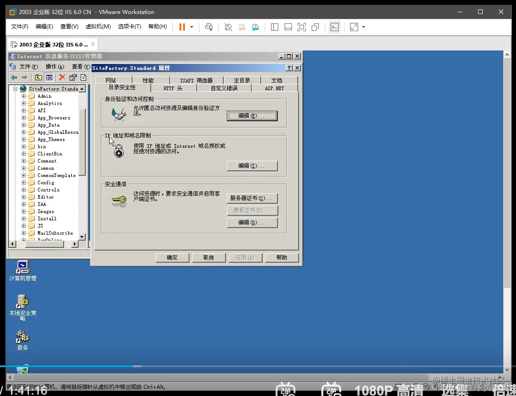This screenshot has height=396, width=516.
Task: Click the red Delete X icon in IIS toolbar
Action: (62, 77)
